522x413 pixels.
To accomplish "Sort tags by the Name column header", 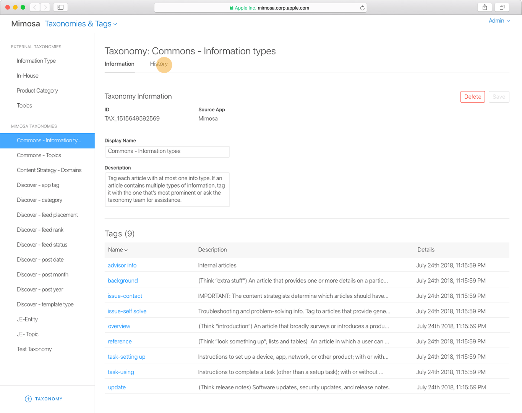I will pos(118,250).
